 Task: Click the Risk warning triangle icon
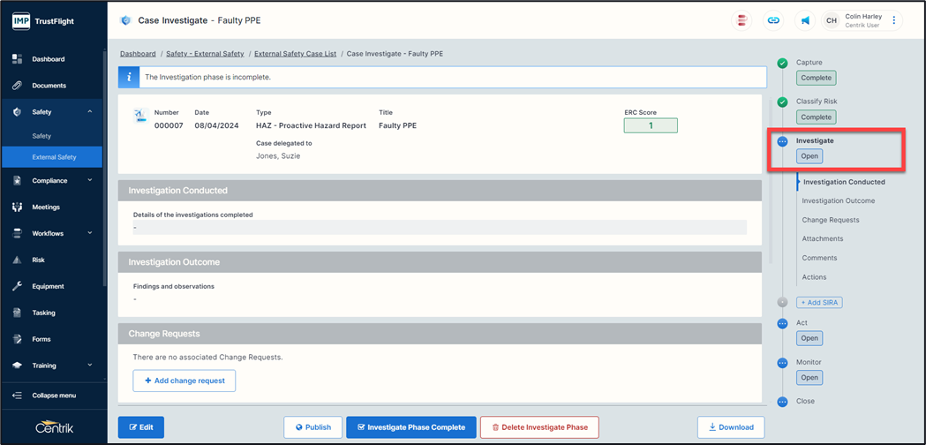point(17,260)
